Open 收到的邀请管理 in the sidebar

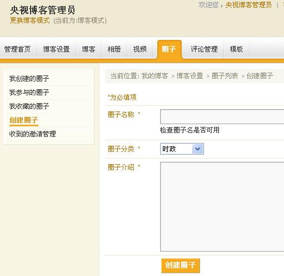pyautogui.click(x=32, y=134)
